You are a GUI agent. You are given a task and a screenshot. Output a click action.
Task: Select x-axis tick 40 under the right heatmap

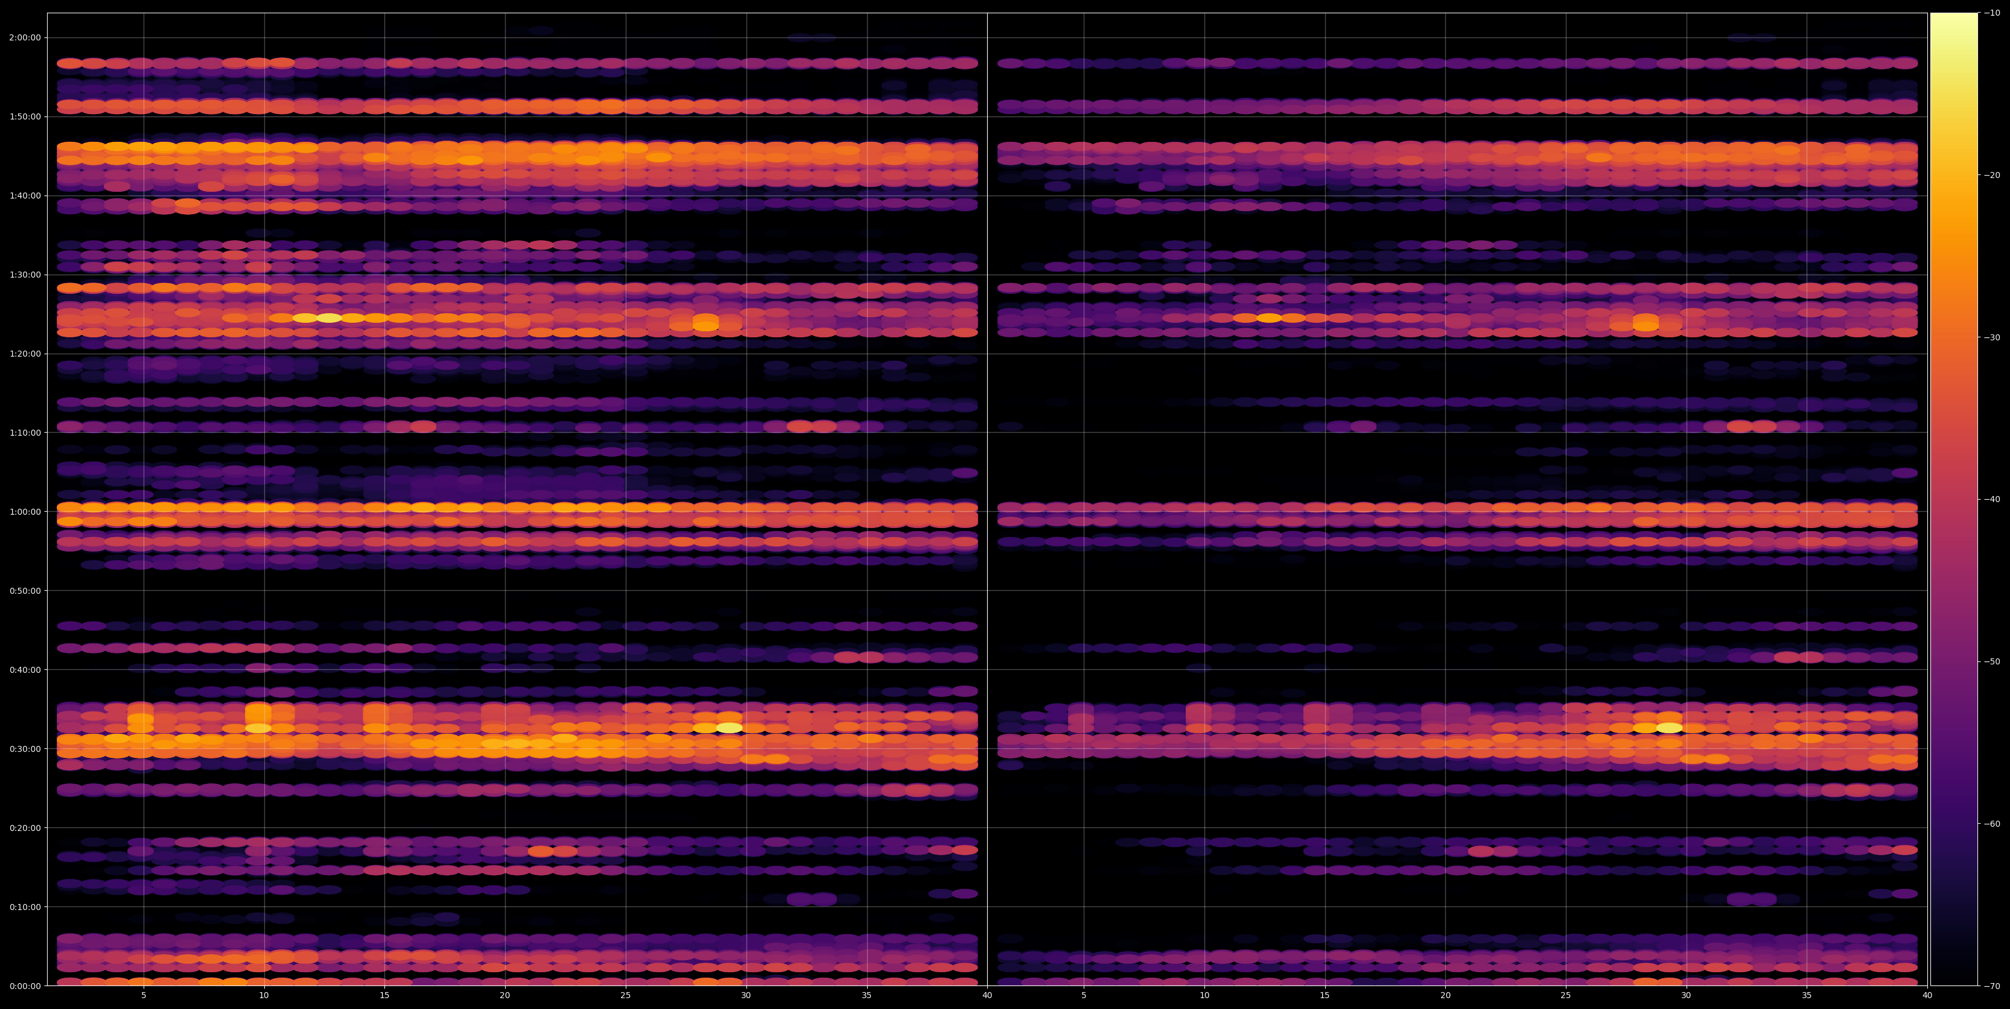[1927, 996]
